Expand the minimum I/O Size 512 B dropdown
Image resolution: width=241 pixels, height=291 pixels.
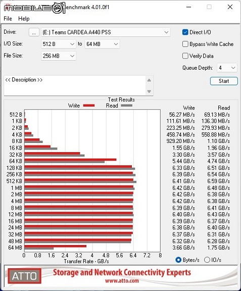click(59, 44)
